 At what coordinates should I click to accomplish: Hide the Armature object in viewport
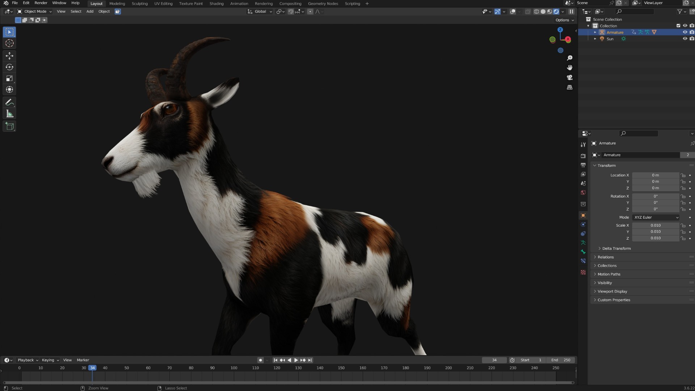tap(685, 32)
